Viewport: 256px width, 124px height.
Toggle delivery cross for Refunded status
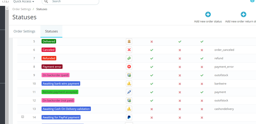(180, 58)
